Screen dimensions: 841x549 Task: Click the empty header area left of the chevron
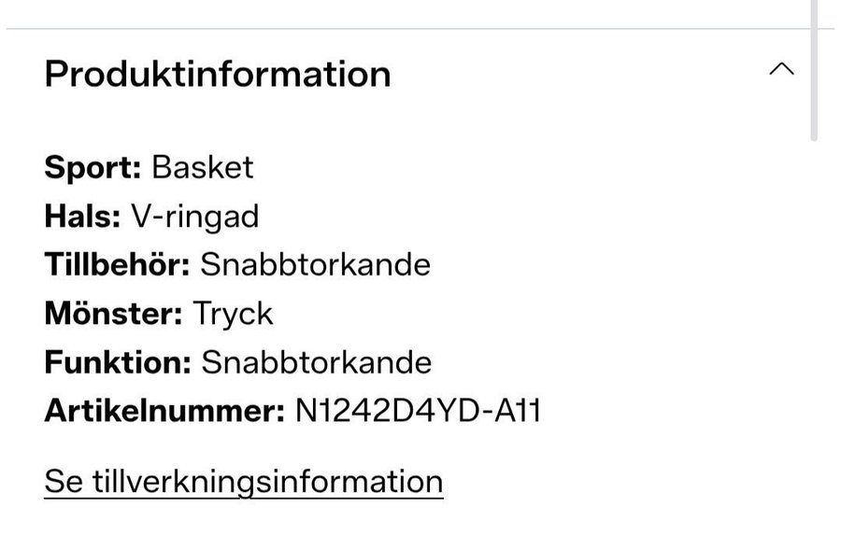579,72
